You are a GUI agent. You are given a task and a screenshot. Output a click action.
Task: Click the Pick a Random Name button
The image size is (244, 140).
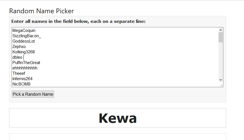(33, 94)
